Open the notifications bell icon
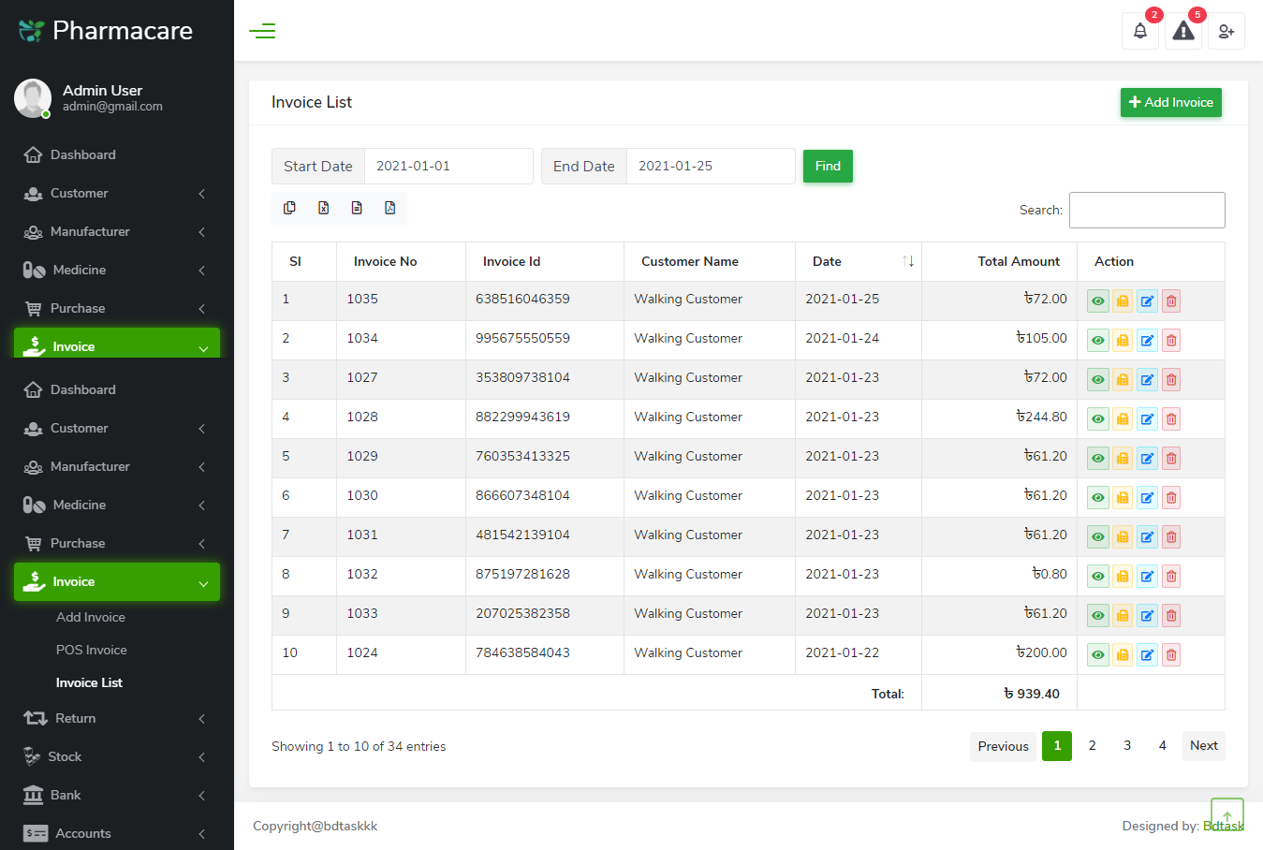The height and width of the screenshot is (850, 1263). pyautogui.click(x=1139, y=31)
